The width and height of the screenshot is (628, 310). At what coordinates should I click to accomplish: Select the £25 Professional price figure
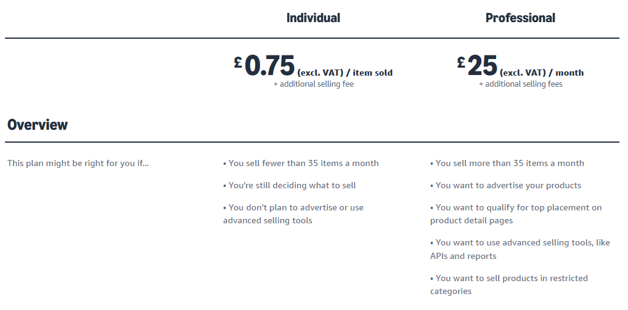tap(482, 66)
